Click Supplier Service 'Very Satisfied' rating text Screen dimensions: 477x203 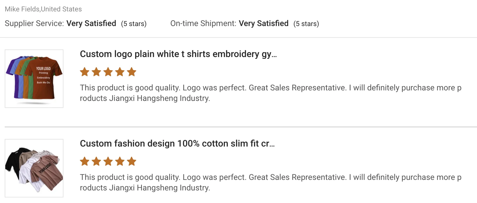point(91,23)
